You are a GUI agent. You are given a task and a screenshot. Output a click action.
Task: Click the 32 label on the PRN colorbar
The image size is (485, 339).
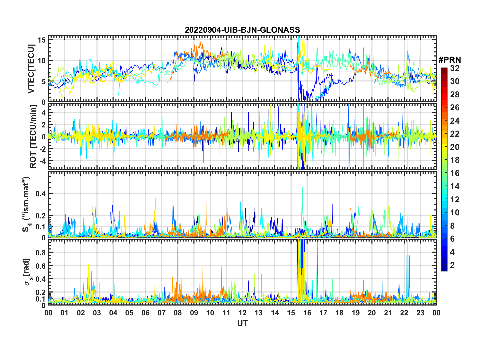(455, 68)
